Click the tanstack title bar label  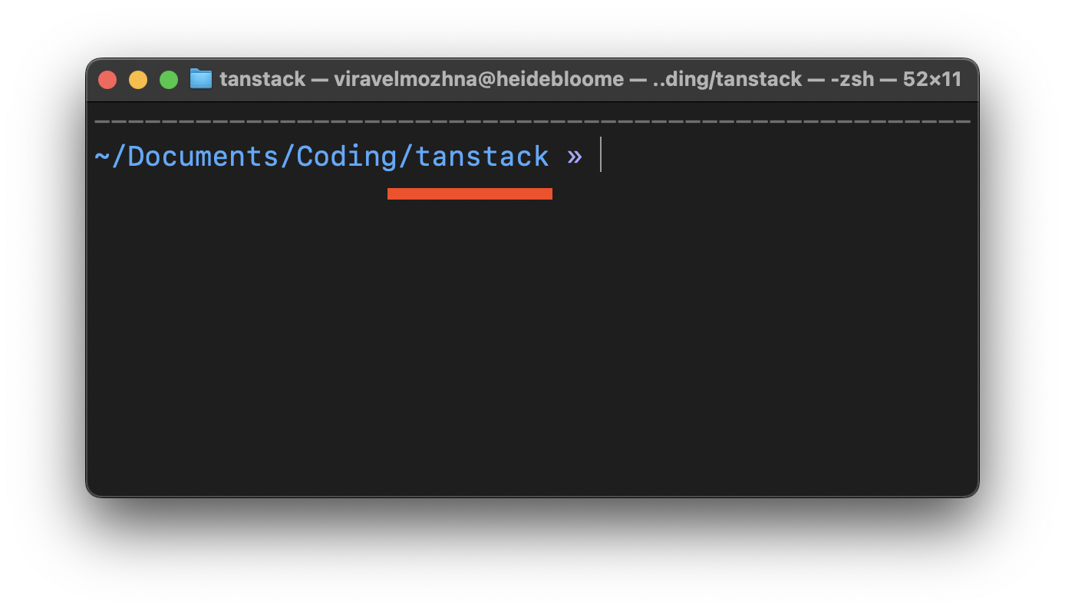262,78
